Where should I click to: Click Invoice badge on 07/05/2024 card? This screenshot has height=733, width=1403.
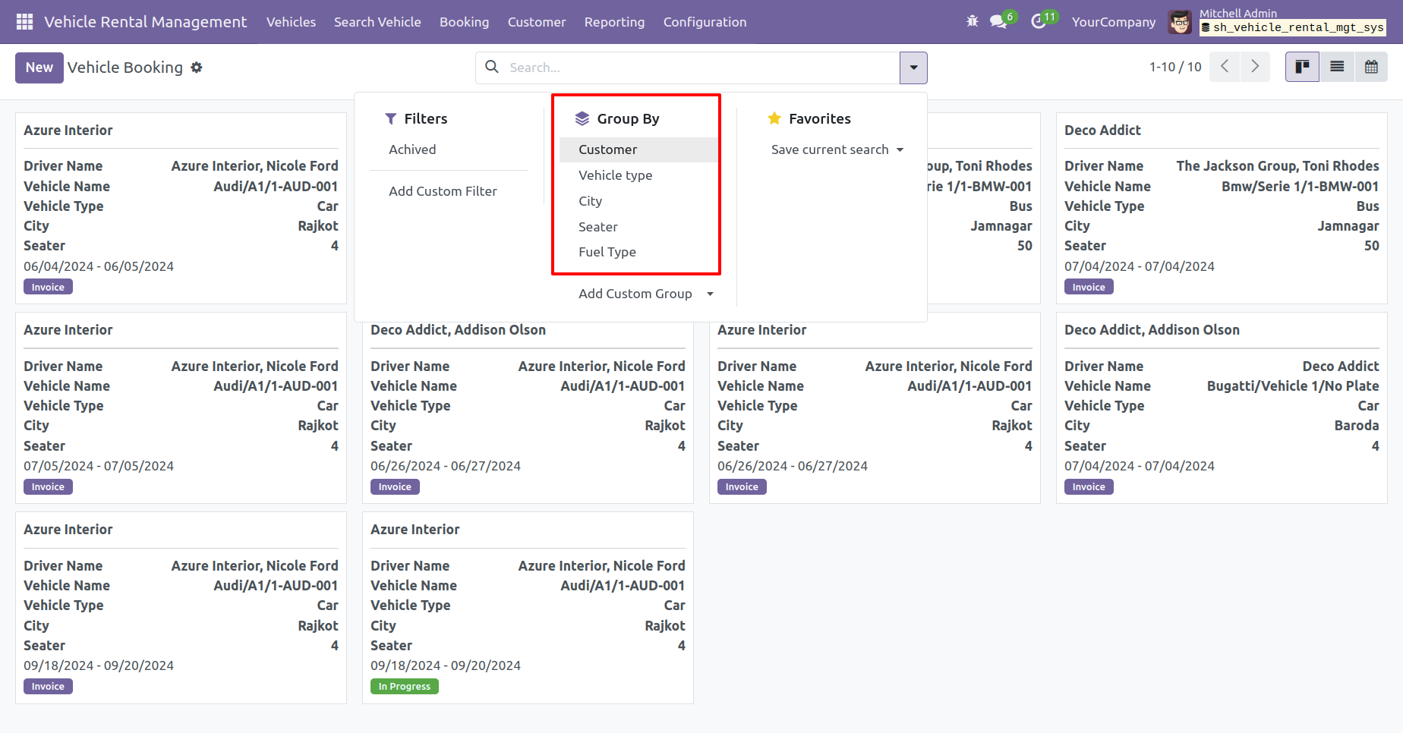click(48, 486)
